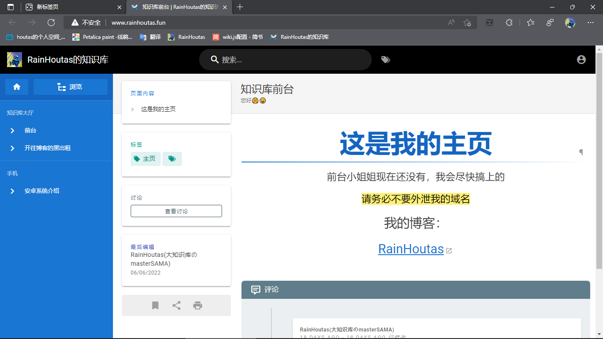Click chevron next to 前台
Viewport: 603px width, 339px height.
point(12,131)
